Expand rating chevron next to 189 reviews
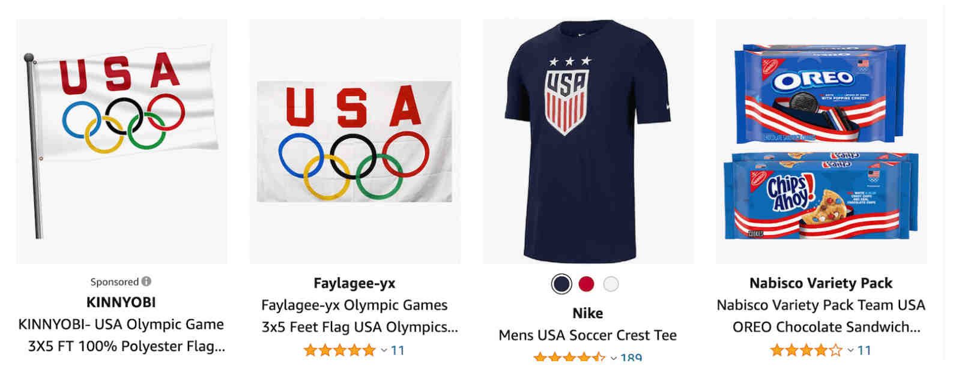The image size is (959, 369). pyautogui.click(x=614, y=358)
